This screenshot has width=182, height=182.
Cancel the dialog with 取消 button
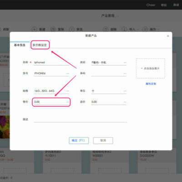click(103, 141)
